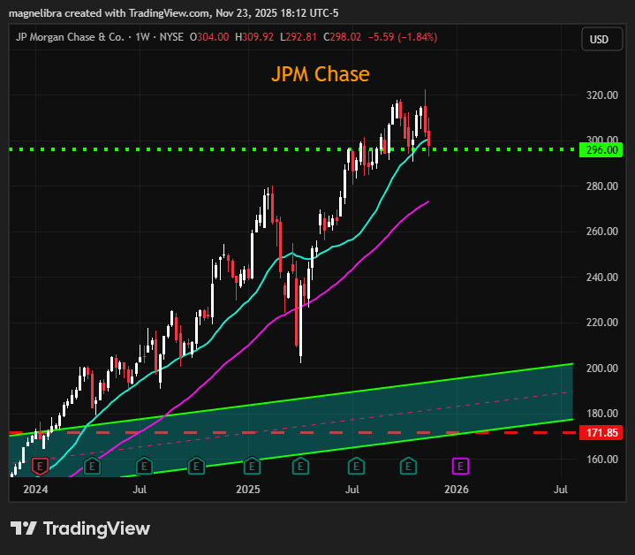Click the 240.00 price axis label
The width and height of the screenshot is (635, 555).
(x=601, y=277)
